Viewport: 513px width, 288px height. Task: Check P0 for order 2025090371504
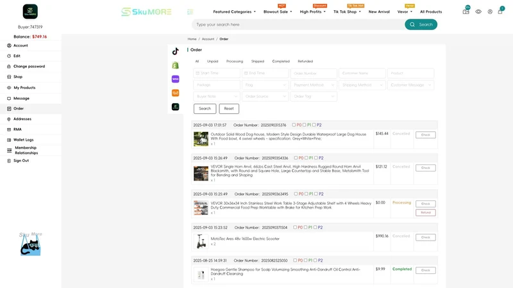(x=295, y=227)
